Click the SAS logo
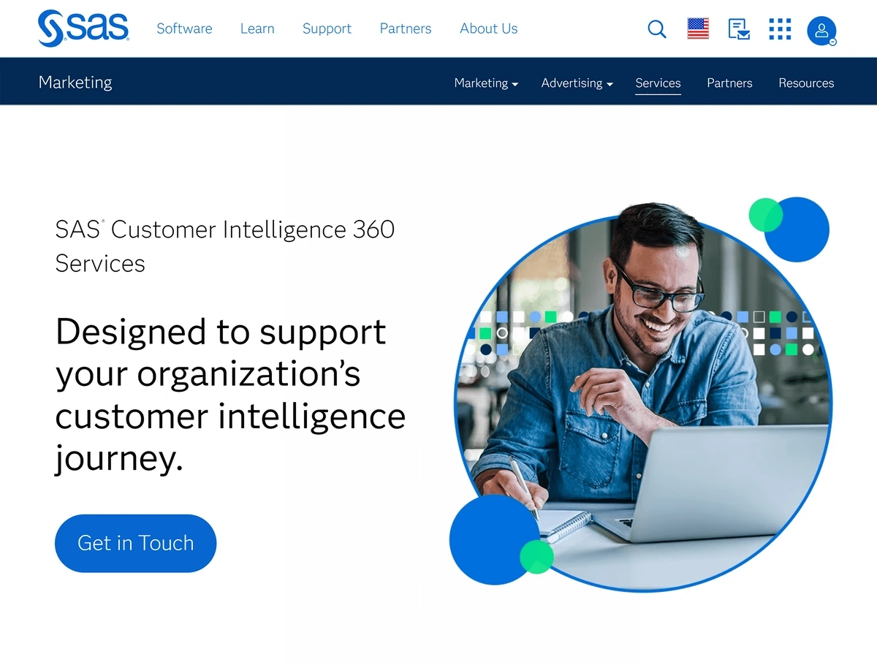This screenshot has width=877, height=665. click(83, 28)
